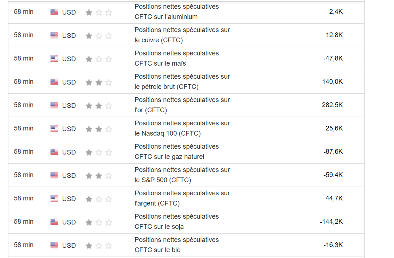The image size is (394, 258).
Task: Open the CFTC sur le maïs event
Action: coord(177,58)
